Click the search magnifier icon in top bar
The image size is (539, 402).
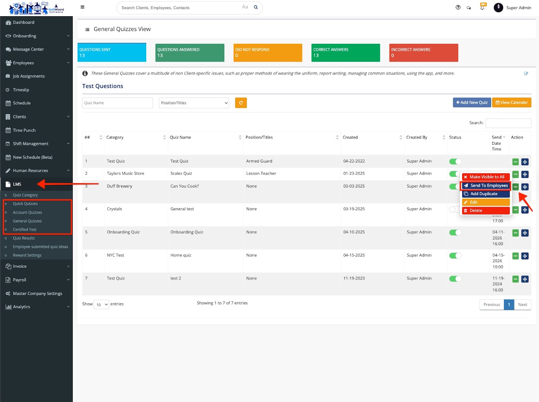pos(256,7)
